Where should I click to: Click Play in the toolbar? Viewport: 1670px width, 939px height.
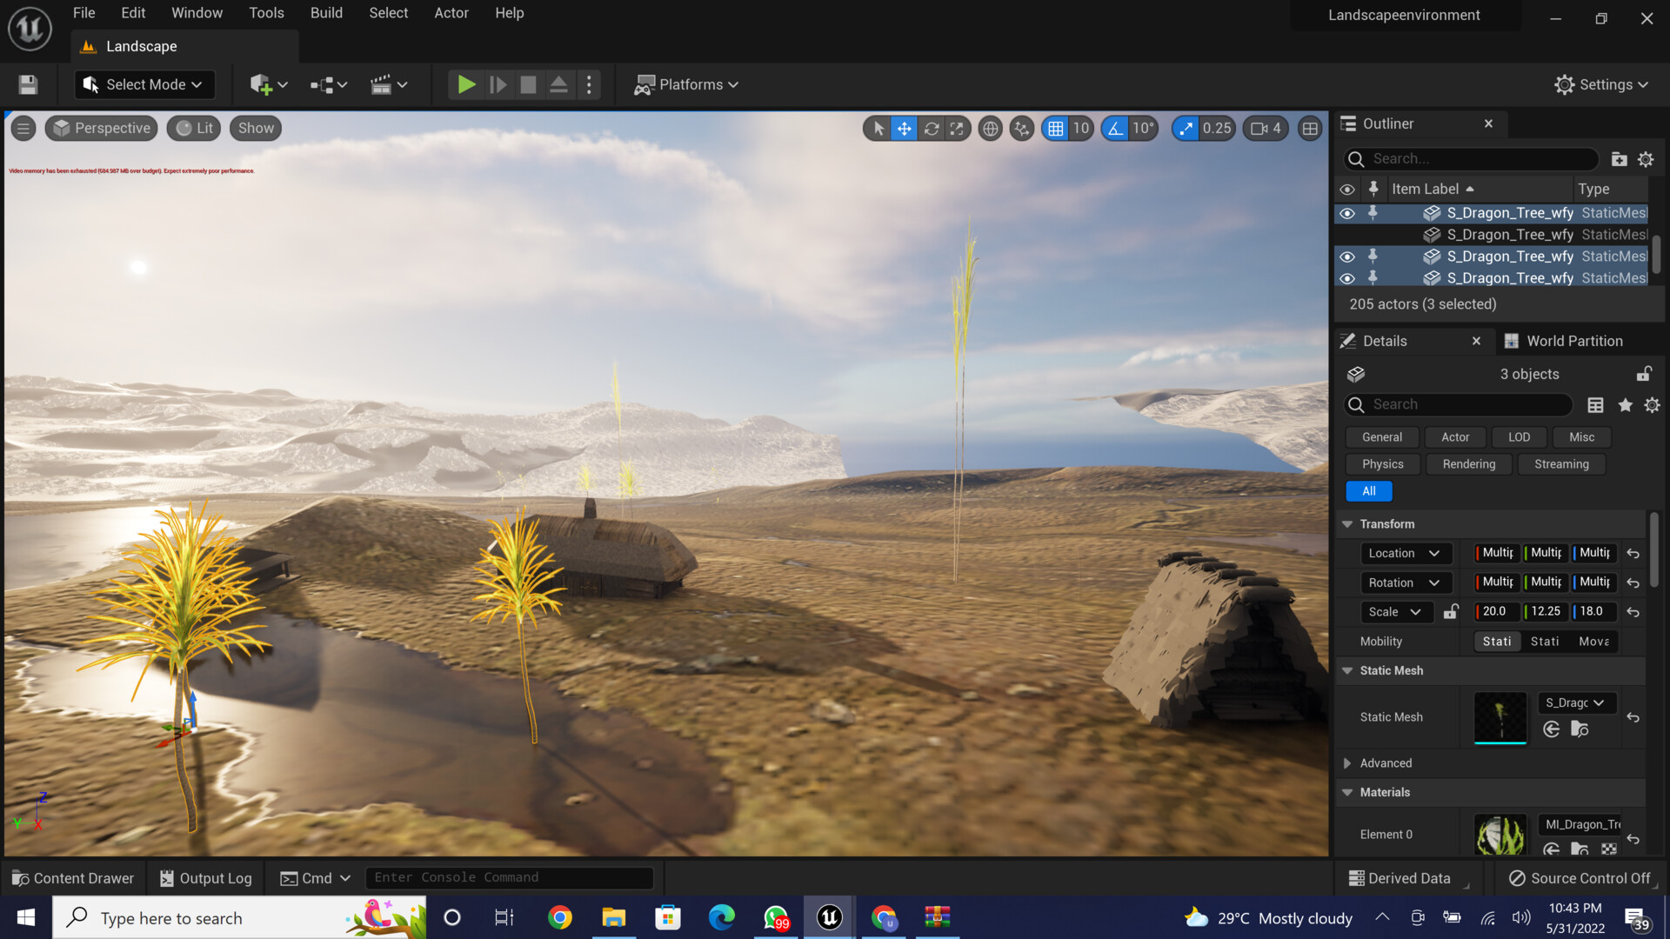(x=465, y=84)
